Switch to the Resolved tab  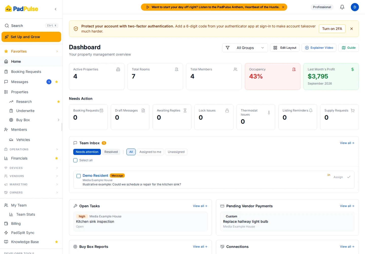111,152
